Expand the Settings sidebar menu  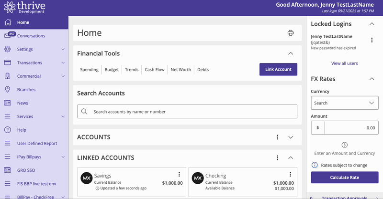[x=63, y=49]
